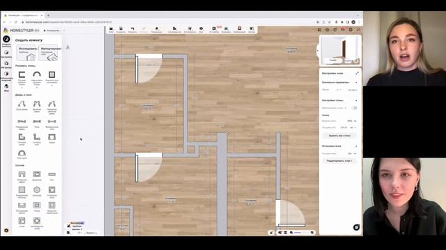The width and height of the screenshot is (446, 250).
Task: Pick the arched door opening item
Action: tap(22, 153)
